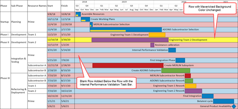Click the green ADONIS Subcontractor Rework bar
238x109 pixels.
point(189,81)
